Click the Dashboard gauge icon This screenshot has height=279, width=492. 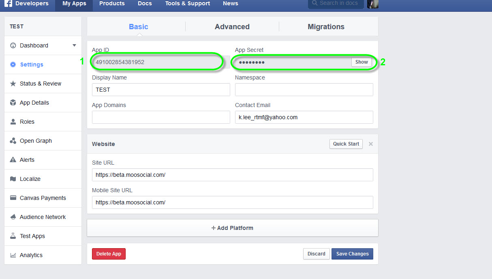(x=13, y=45)
